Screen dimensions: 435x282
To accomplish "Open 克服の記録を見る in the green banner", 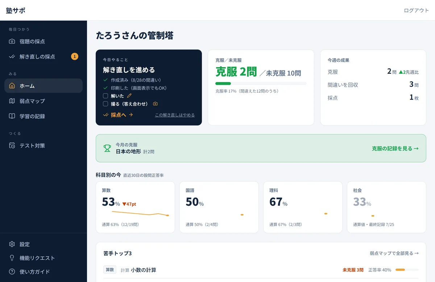I will pyautogui.click(x=395, y=148).
